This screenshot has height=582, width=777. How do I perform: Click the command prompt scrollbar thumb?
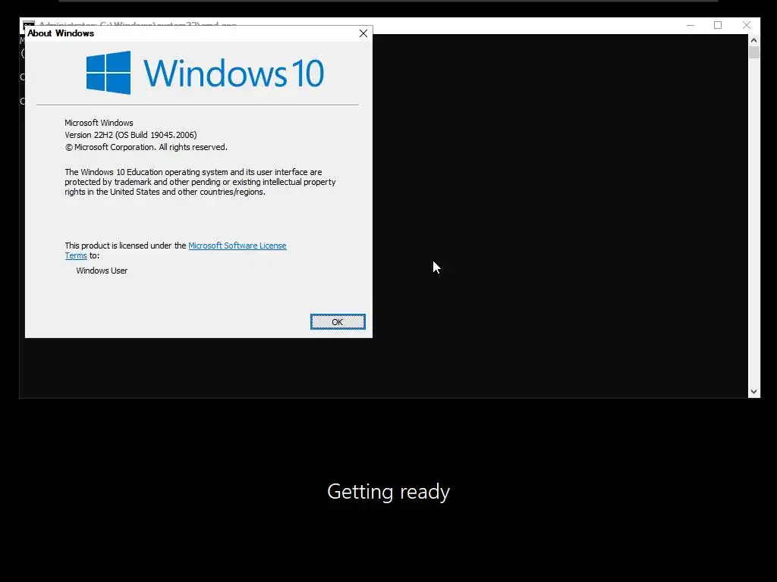point(753,52)
